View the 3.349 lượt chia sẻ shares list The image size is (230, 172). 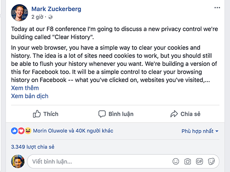pos(33,147)
